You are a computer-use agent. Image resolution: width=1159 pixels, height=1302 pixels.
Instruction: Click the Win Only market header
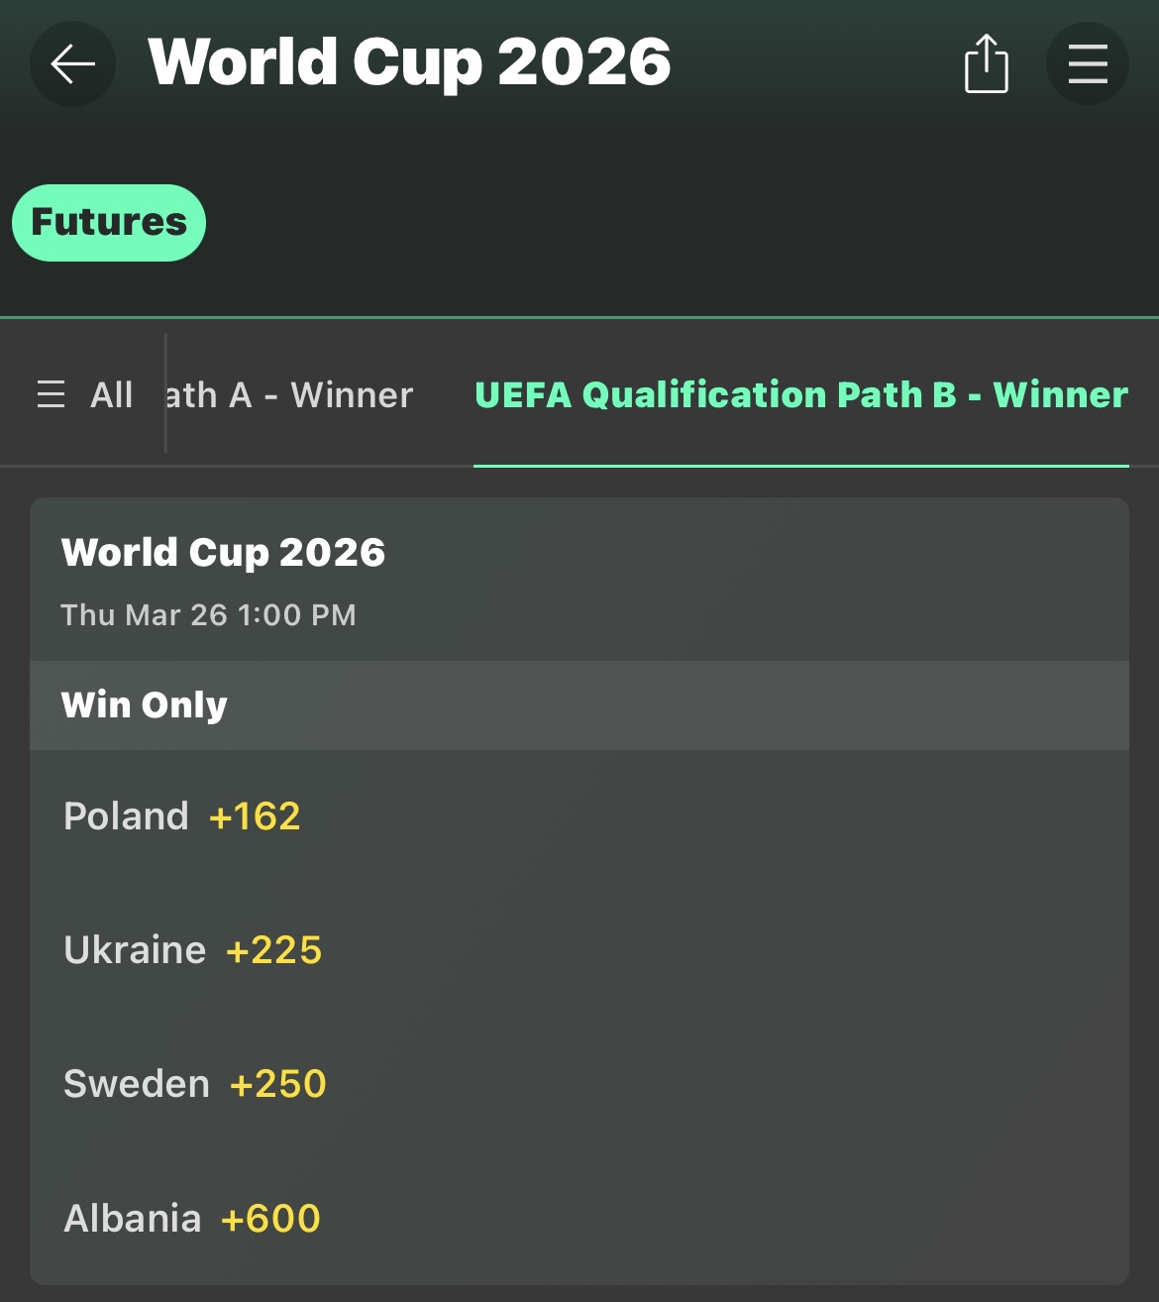click(145, 705)
